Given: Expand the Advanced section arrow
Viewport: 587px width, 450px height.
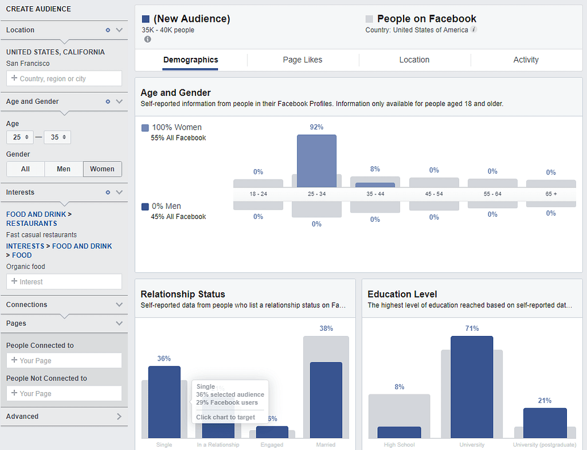Looking at the screenshot, I should 119,416.
